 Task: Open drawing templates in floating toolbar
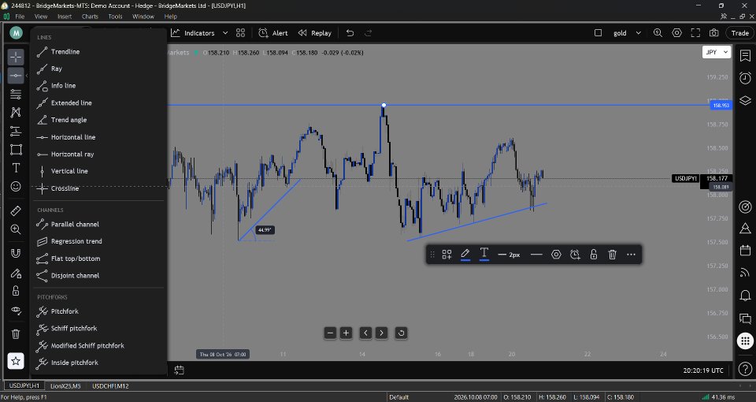(447, 255)
